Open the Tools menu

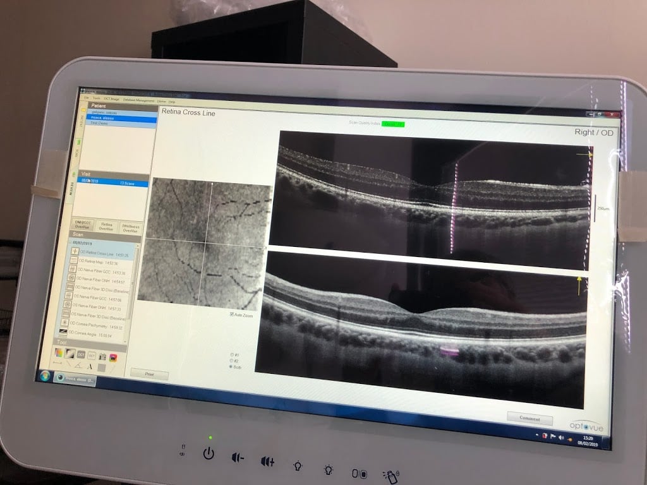coord(96,99)
